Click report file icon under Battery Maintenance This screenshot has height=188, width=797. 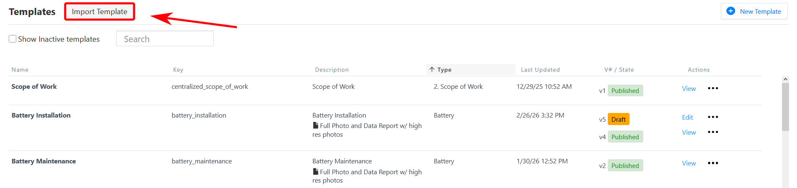click(x=316, y=172)
